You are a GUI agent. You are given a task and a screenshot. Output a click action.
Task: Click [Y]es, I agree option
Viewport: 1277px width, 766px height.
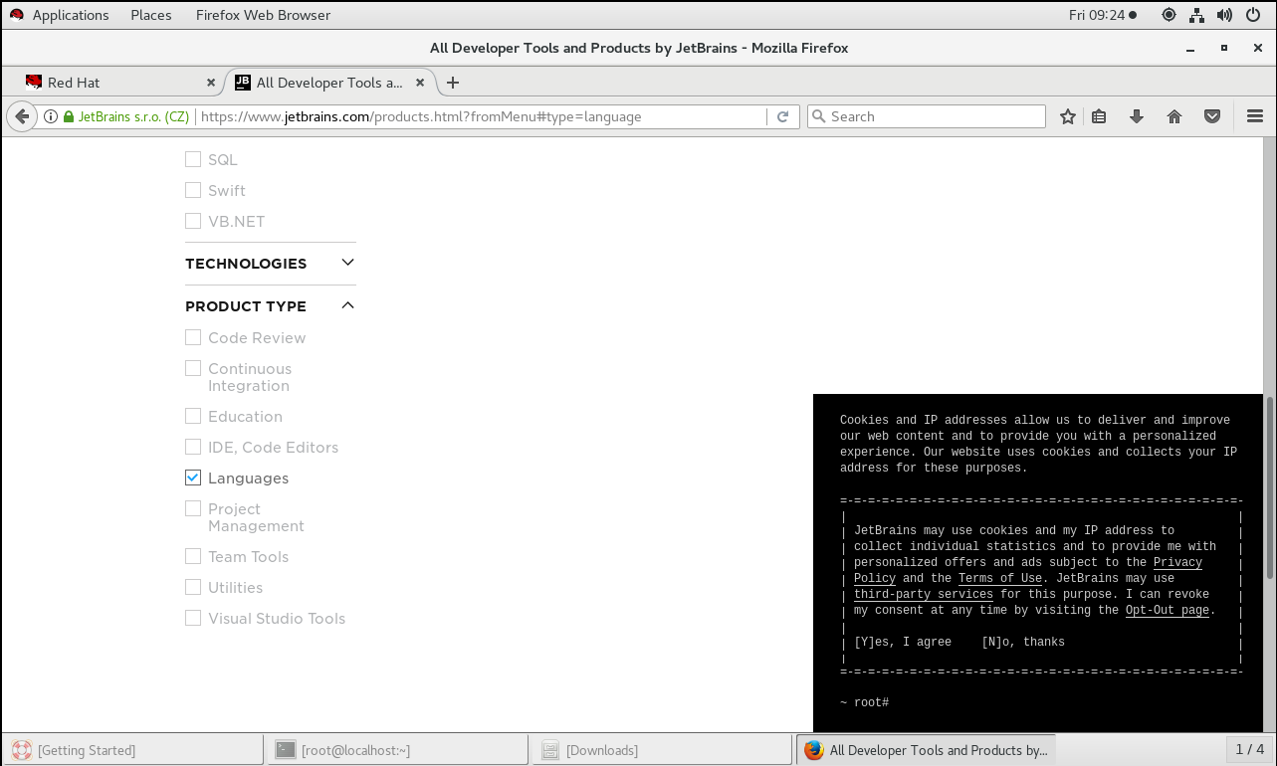(903, 642)
